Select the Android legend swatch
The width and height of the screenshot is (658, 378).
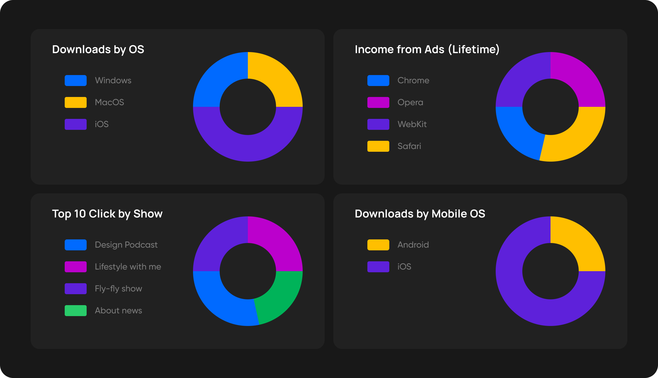point(378,244)
